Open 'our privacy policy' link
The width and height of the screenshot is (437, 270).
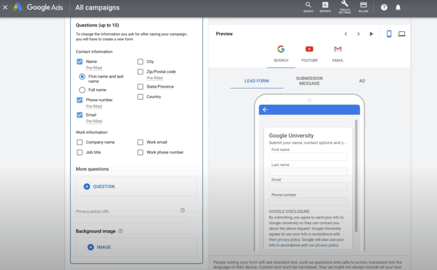(x=323, y=245)
